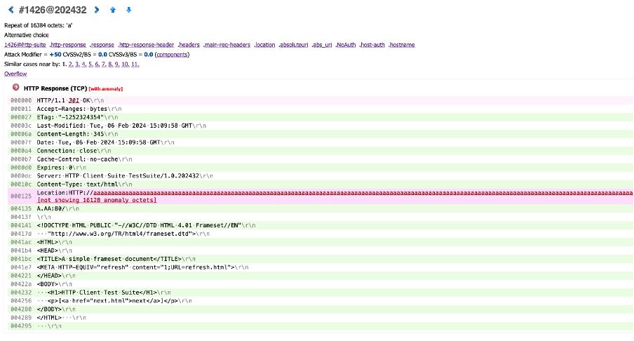Open the .hostname link
The width and height of the screenshot is (634, 341).
coord(401,45)
